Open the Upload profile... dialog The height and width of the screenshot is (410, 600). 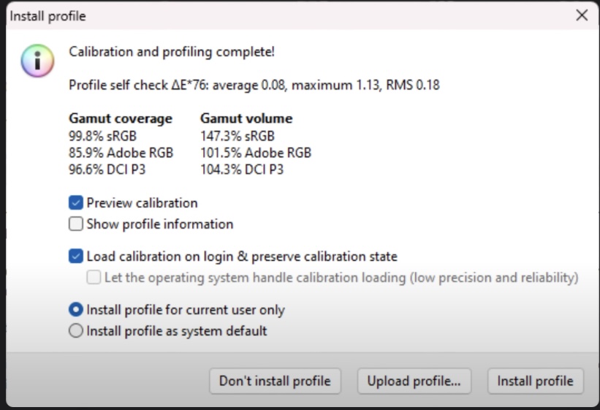click(414, 381)
